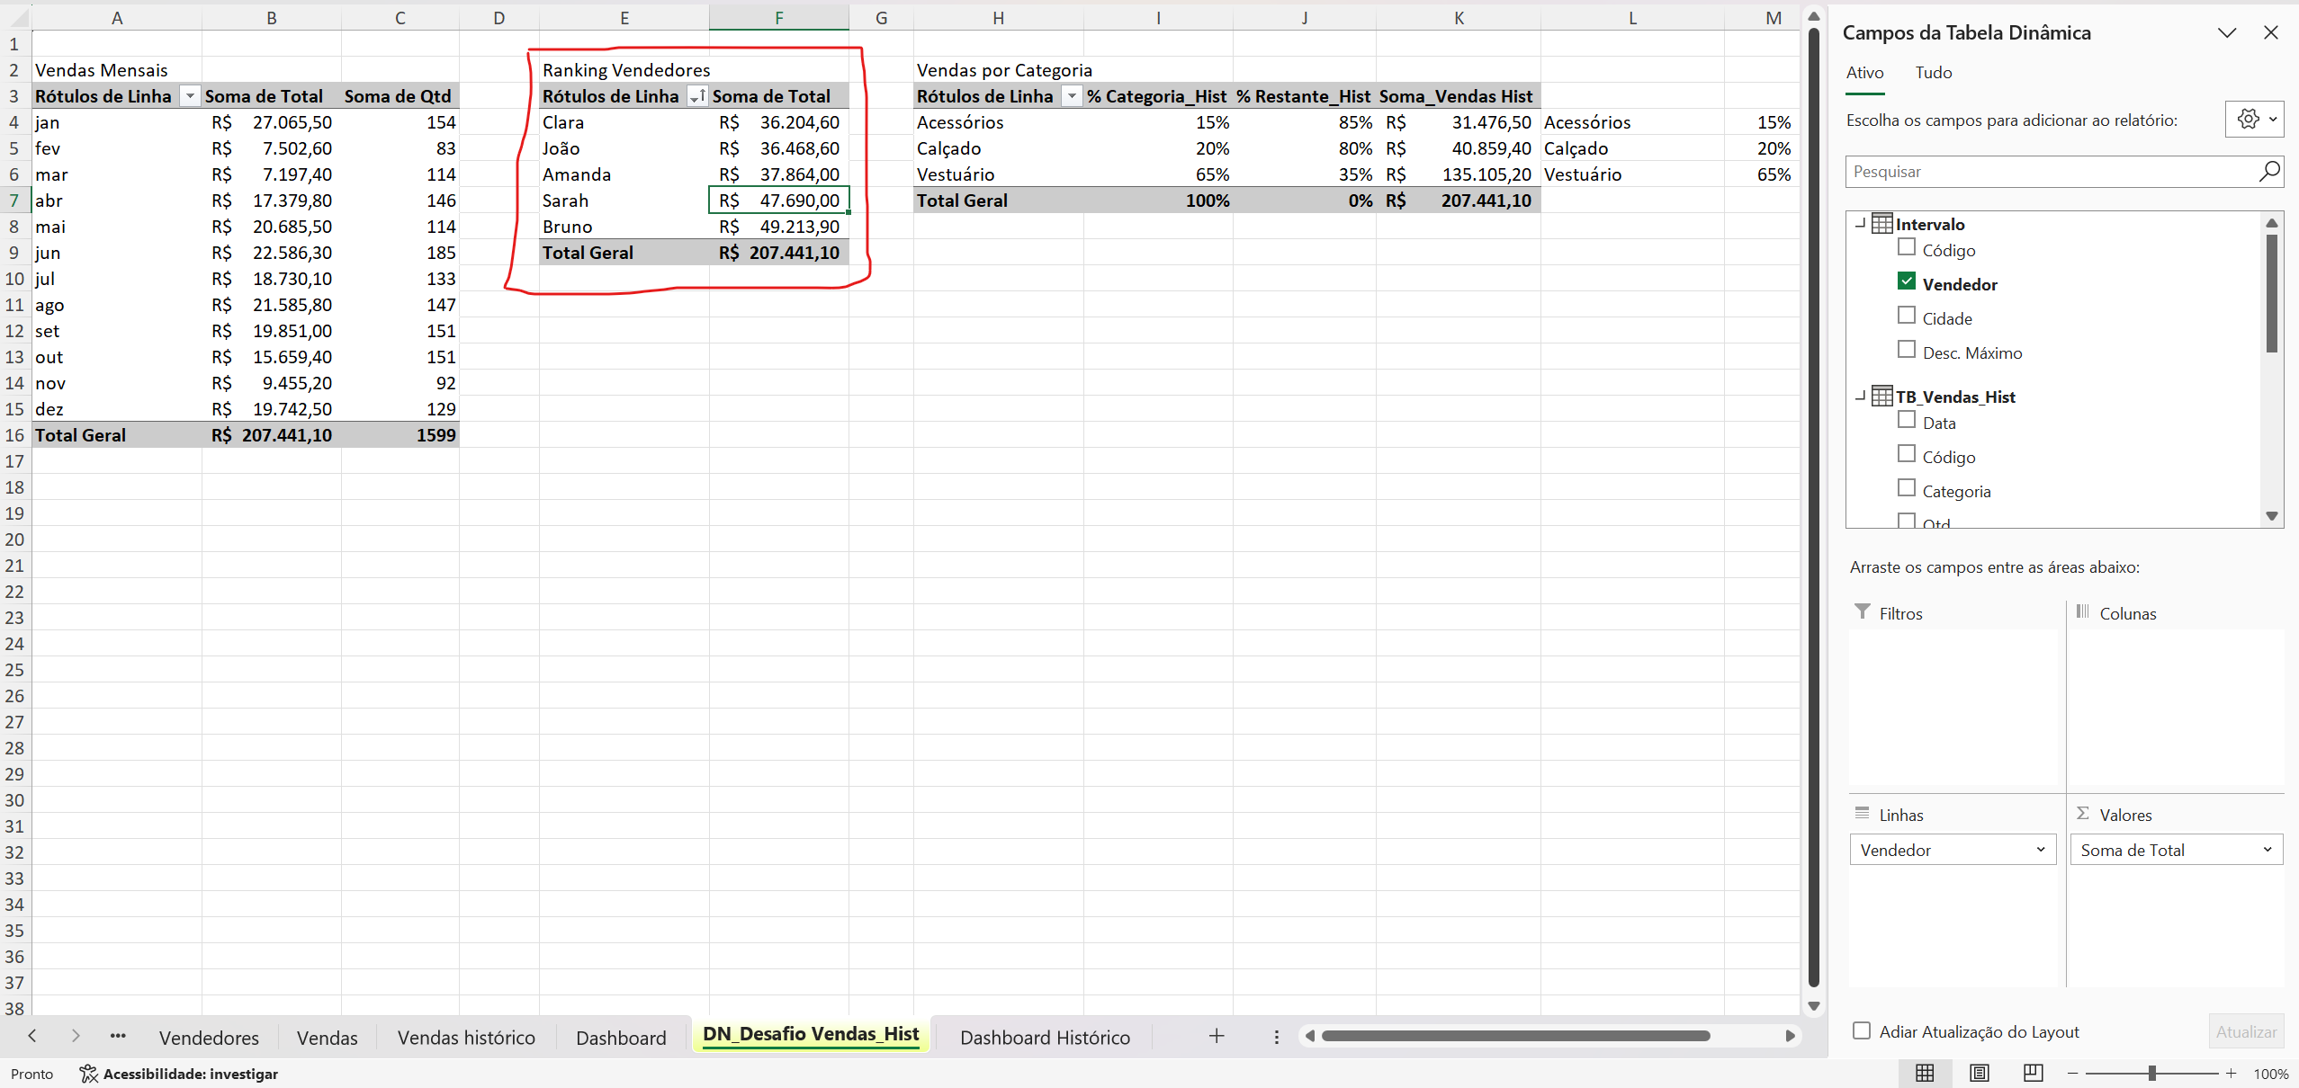Add a new sheet with plus icon
2299x1088 pixels.
pyautogui.click(x=1216, y=1036)
